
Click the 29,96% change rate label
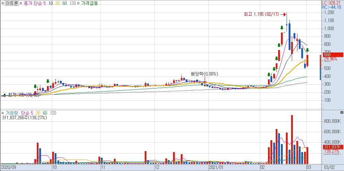[x=330, y=59]
